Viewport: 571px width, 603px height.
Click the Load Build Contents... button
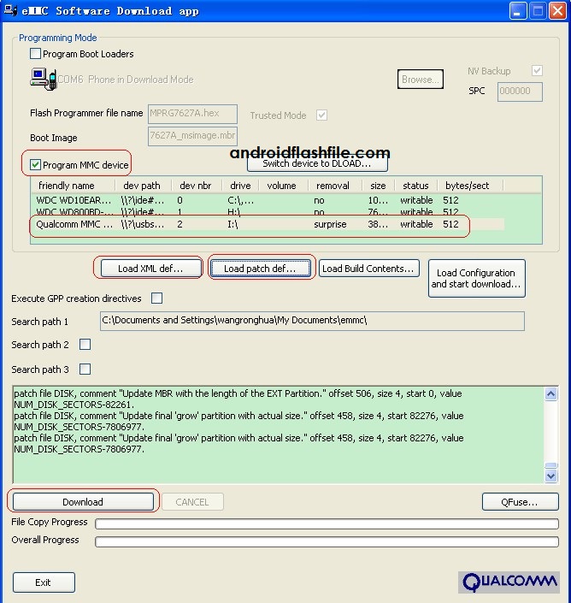[x=368, y=269]
